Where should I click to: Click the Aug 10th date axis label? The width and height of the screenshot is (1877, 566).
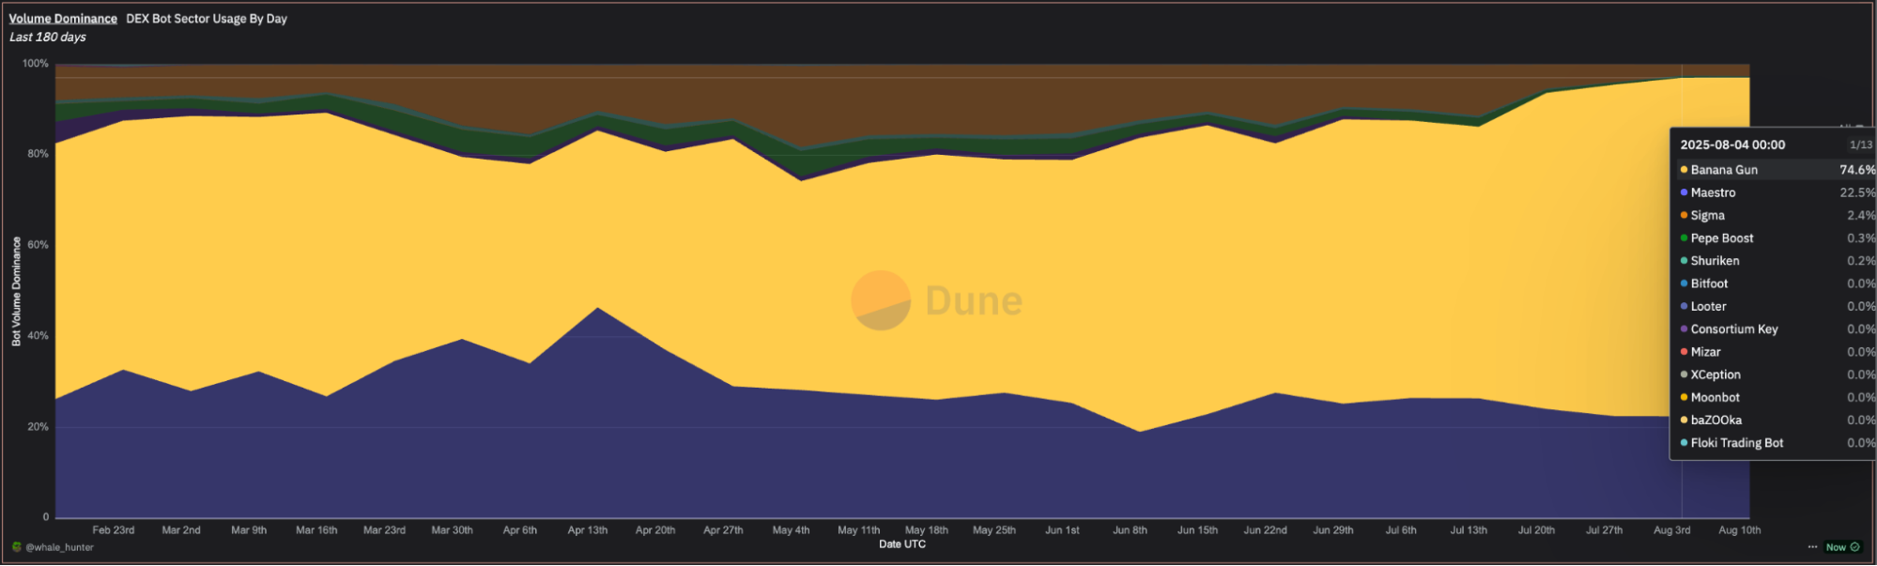[x=1739, y=530]
